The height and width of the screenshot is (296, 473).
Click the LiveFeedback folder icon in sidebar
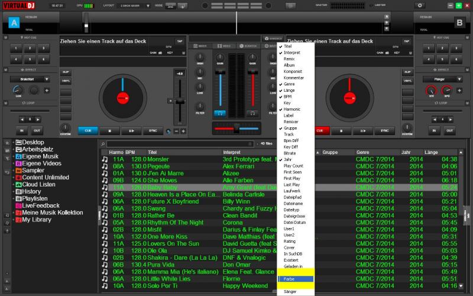tap(18, 205)
